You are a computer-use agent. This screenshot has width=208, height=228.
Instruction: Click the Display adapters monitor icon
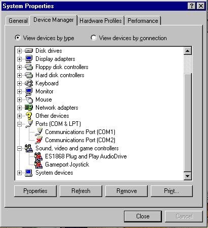click(x=29, y=59)
